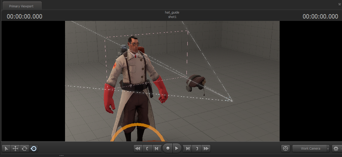Click the left timecode 00:00:00.000

coord(25,16)
